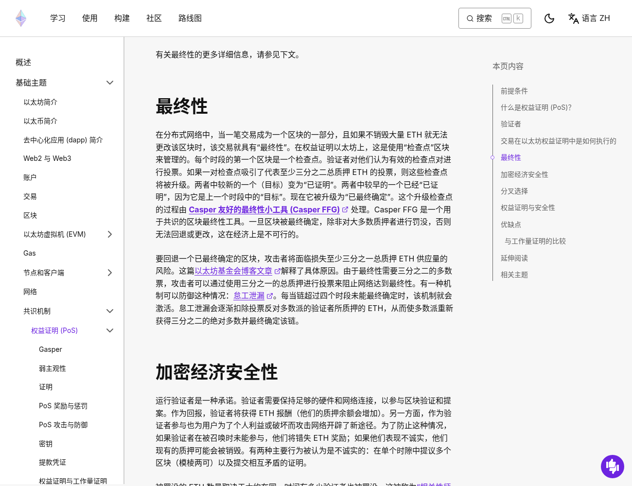Follow the Casper 友好的最终性小工具 (Casper FFG) link
This screenshot has height=486, width=632.
point(268,209)
